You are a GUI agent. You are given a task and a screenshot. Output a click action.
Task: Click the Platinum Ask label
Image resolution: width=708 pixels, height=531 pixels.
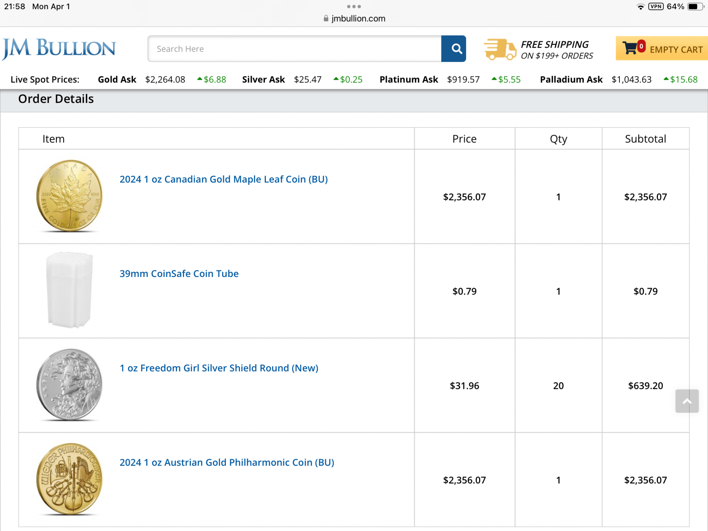click(409, 80)
